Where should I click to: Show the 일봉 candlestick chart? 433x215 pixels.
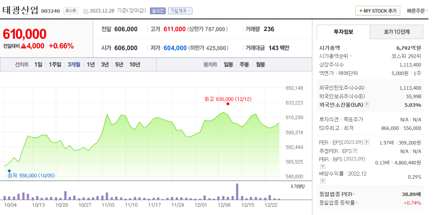click(x=228, y=64)
